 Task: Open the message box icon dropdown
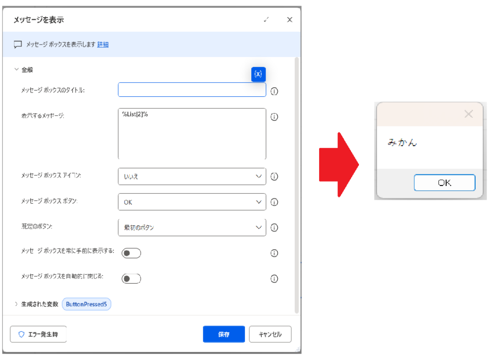point(191,176)
